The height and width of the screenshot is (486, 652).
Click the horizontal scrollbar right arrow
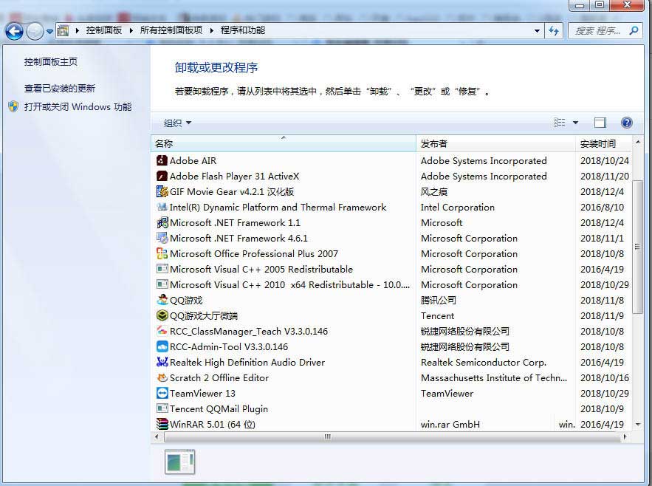tap(625, 437)
